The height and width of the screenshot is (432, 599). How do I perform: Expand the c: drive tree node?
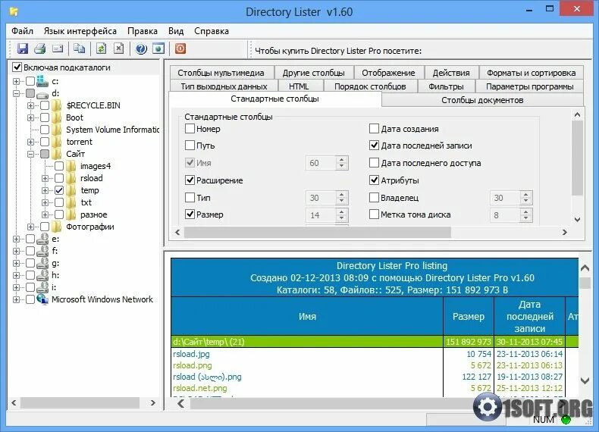click(x=16, y=81)
